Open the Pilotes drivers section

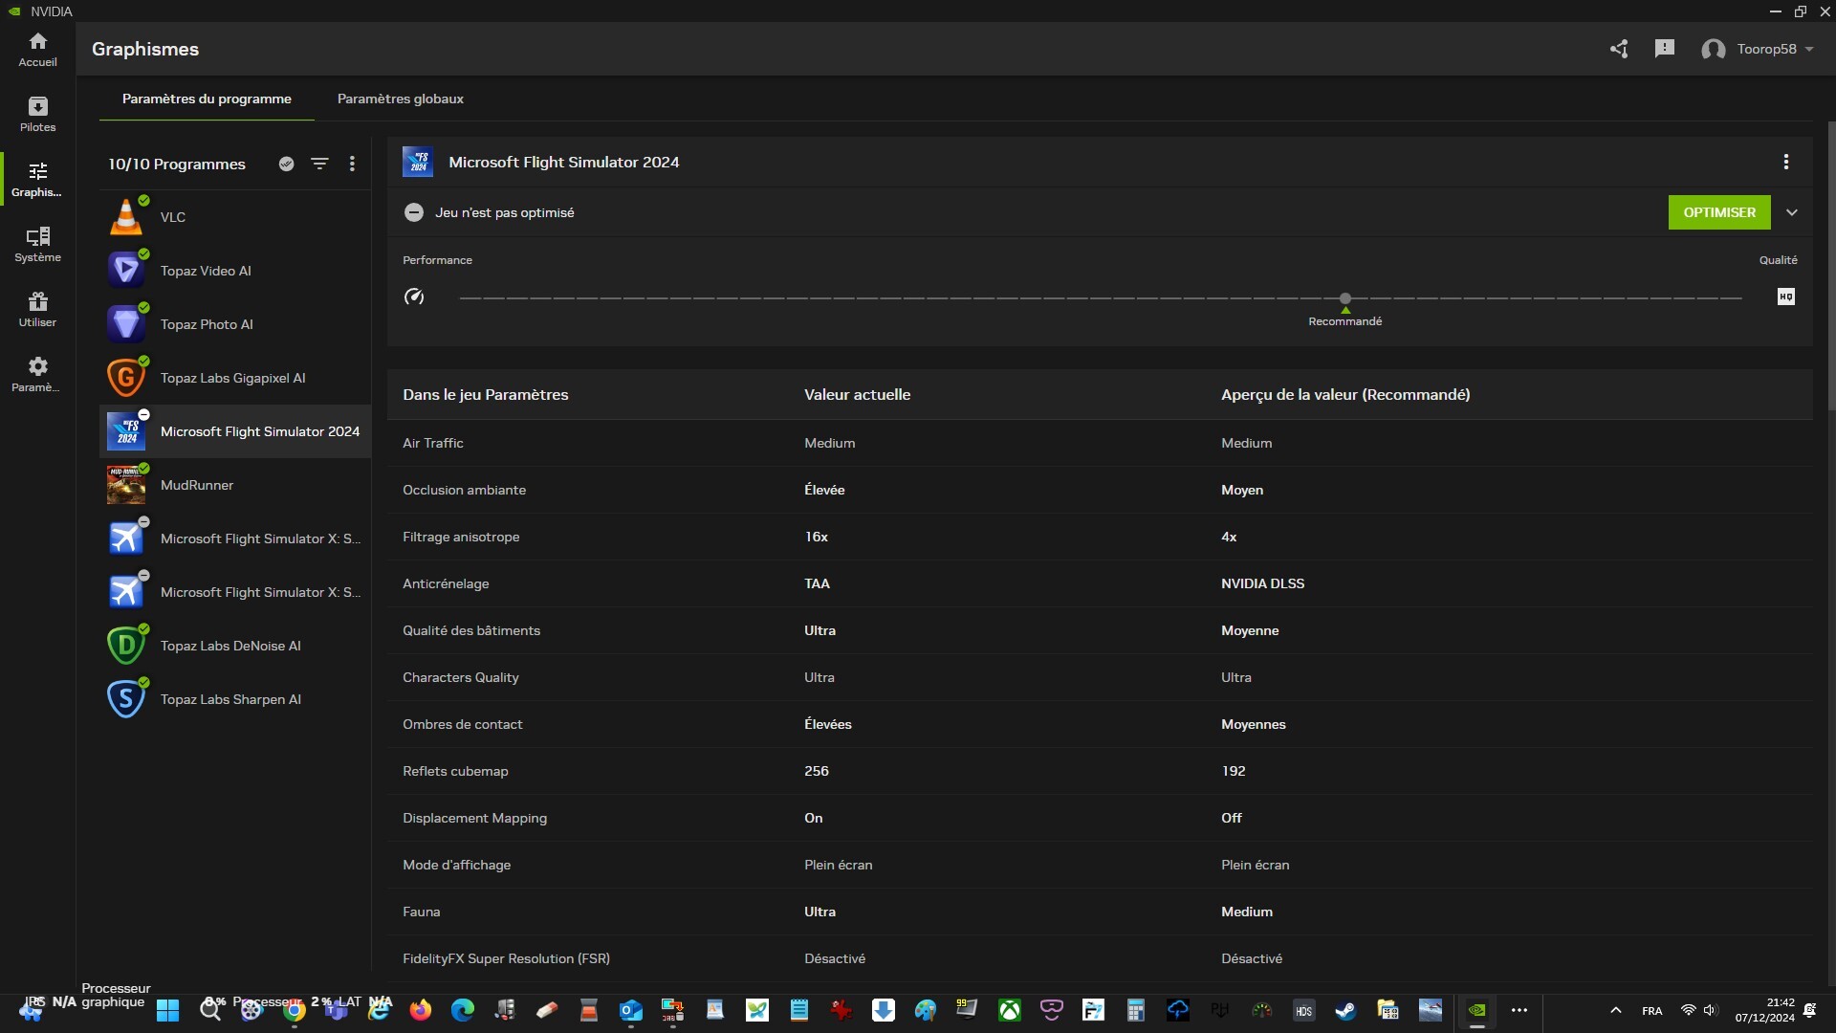(37, 115)
